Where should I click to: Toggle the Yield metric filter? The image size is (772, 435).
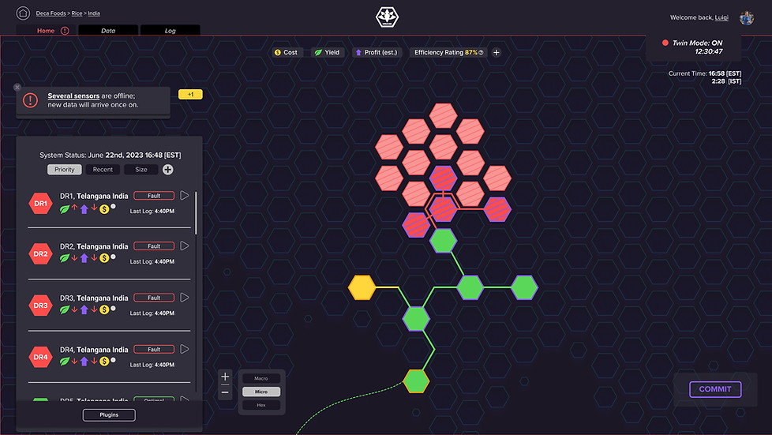[x=327, y=52]
